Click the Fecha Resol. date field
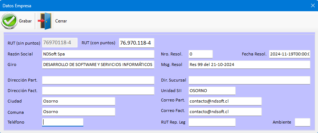Viewport: 318px width, 133px height. [290, 54]
